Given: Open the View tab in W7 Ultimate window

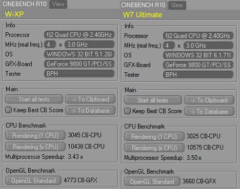Looking at the screenshot, I should [x=177, y=5].
